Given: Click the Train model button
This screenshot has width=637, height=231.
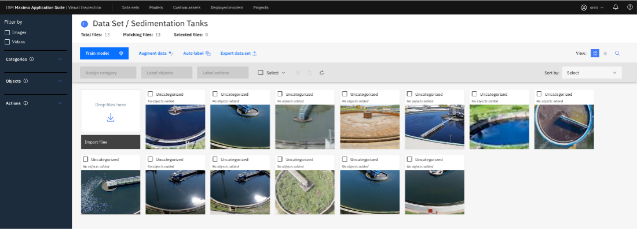Looking at the screenshot, I should 104,54.
